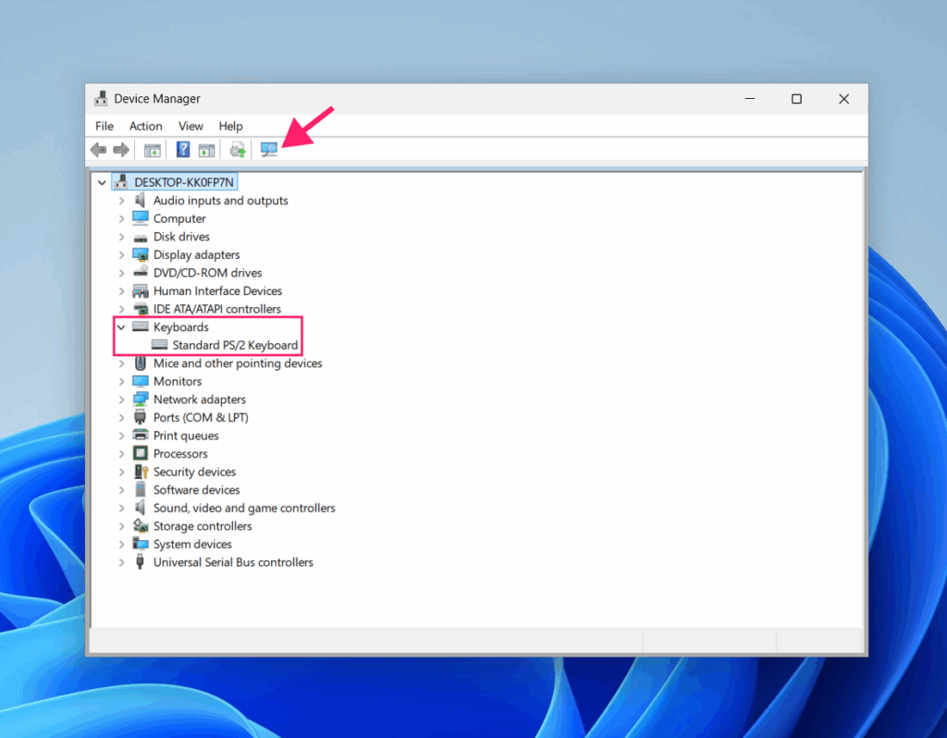Click the Mice and other pointing devices icon
The height and width of the screenshot is (738, 947).
141,363
